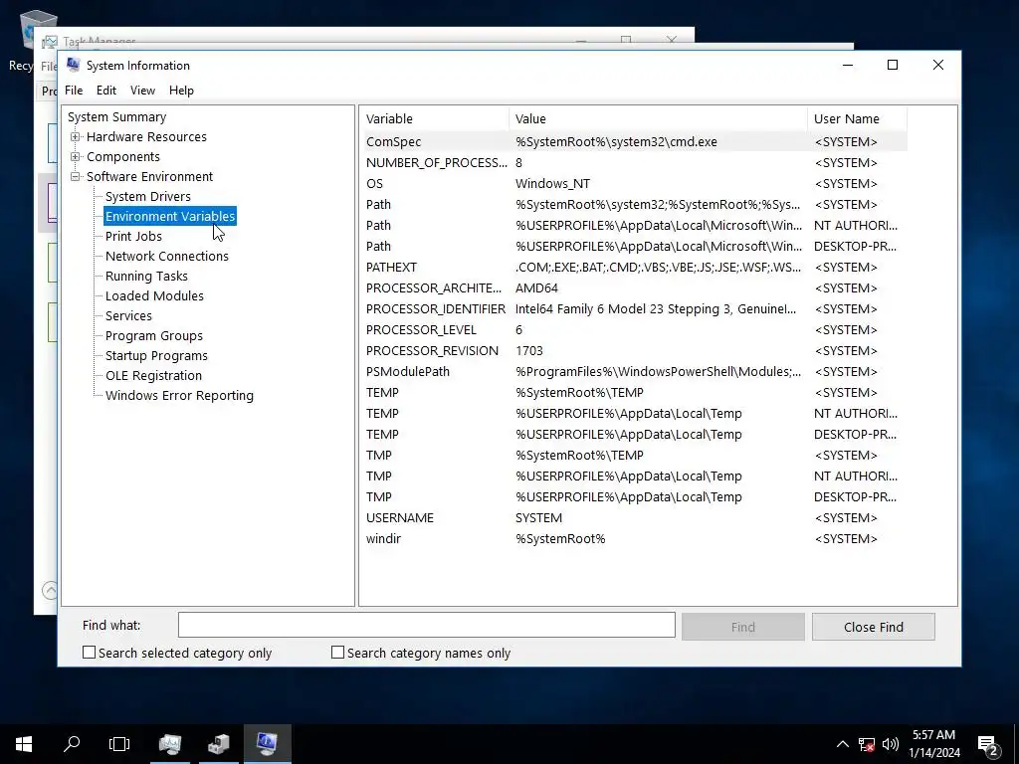The image size is (1019, 764).
Task: Select Environment Variables tree item
Action: [169, 216]
